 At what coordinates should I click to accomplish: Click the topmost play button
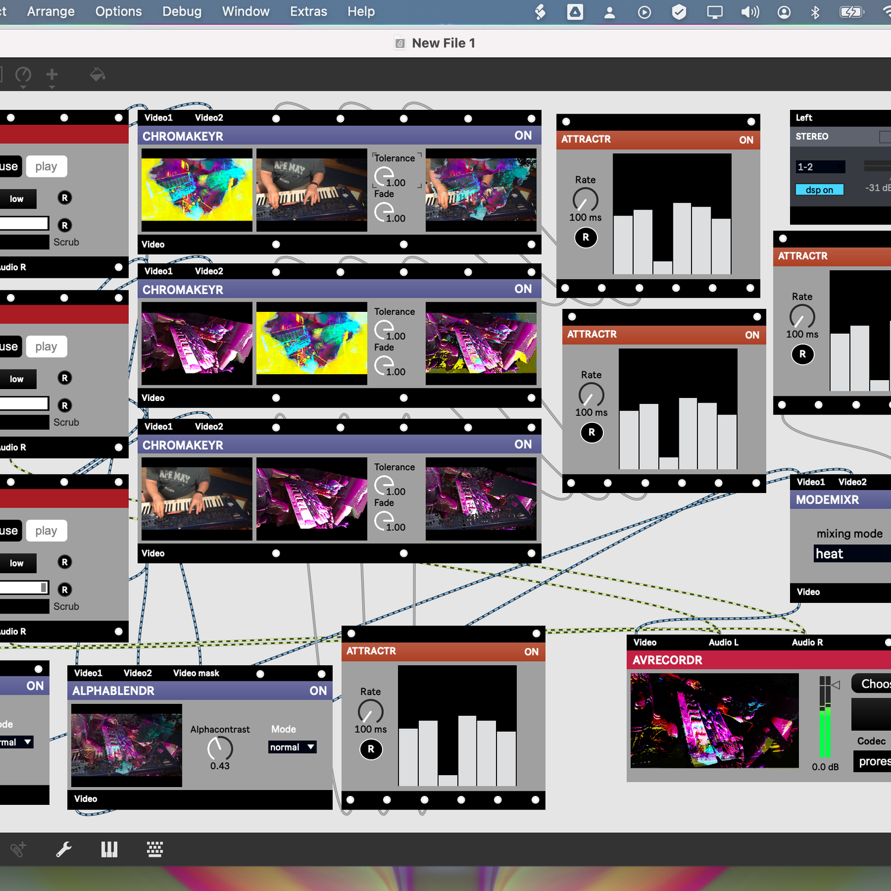pyautogui.click(x=46, y=167)
